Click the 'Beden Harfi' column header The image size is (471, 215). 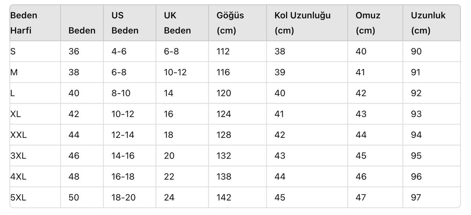tap(24, 23)
